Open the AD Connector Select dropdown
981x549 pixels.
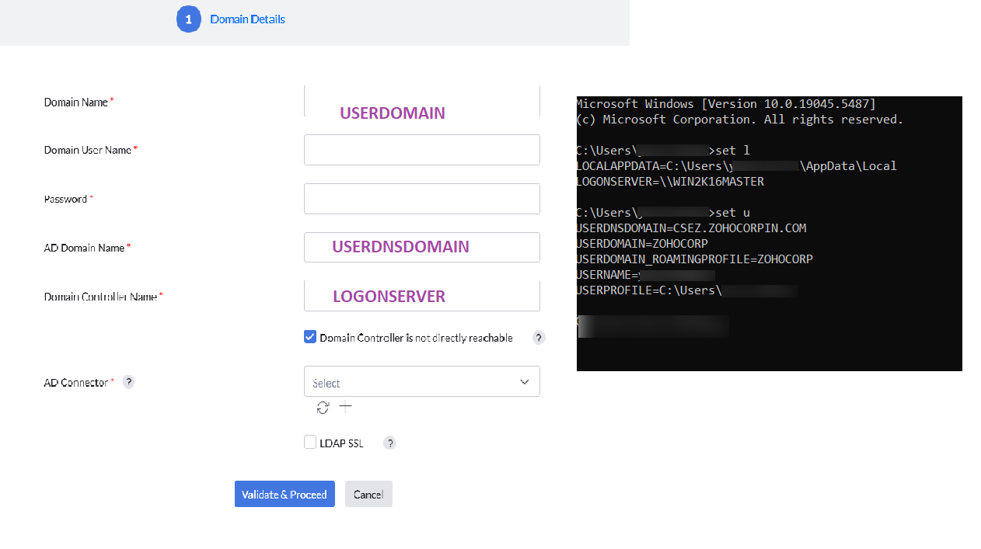(x=421, y=381)
